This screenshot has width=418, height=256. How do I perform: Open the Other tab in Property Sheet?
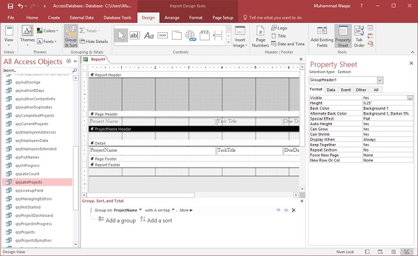coord(361,90)
